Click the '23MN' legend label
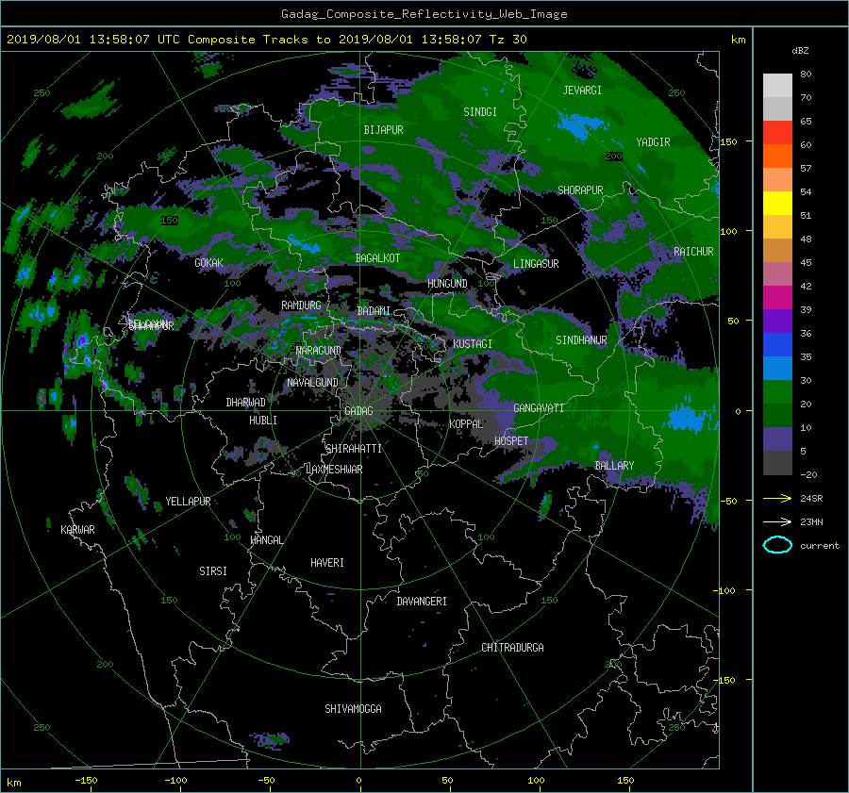The height and width of the screenshot is (793, 849). (811, 521)
